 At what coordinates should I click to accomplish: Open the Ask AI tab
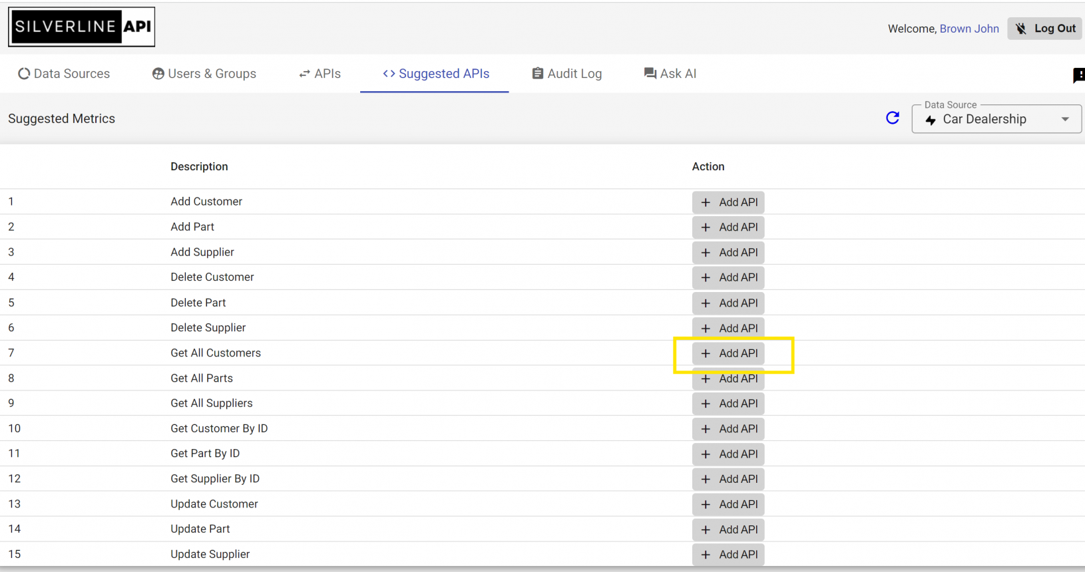[670, 74]
